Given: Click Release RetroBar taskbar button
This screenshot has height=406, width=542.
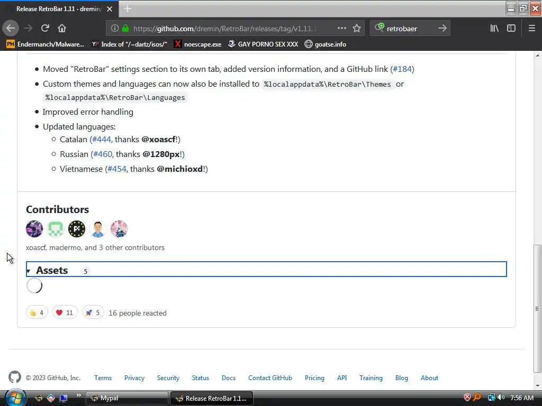Looking at the screenshot, I should point(212,398).
